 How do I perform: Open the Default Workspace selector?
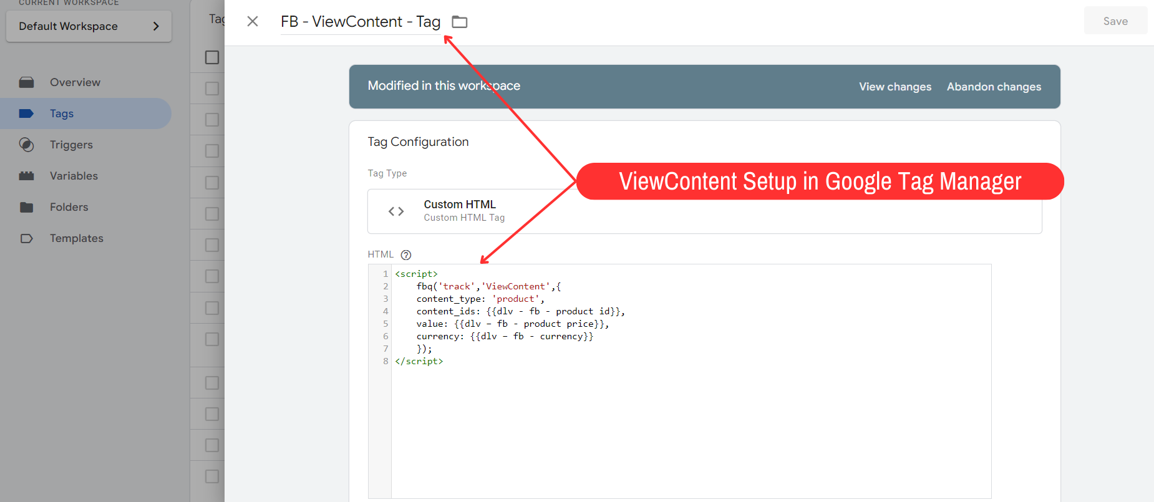coord(89,26)
